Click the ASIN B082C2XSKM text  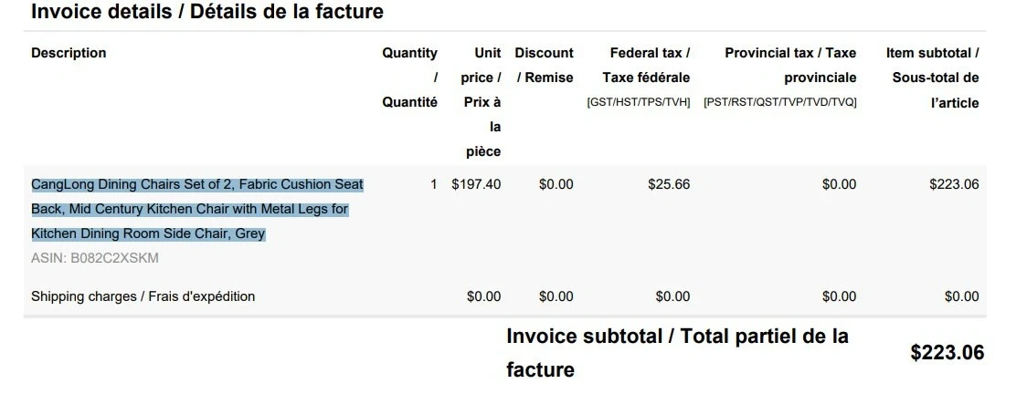point(95,258)
